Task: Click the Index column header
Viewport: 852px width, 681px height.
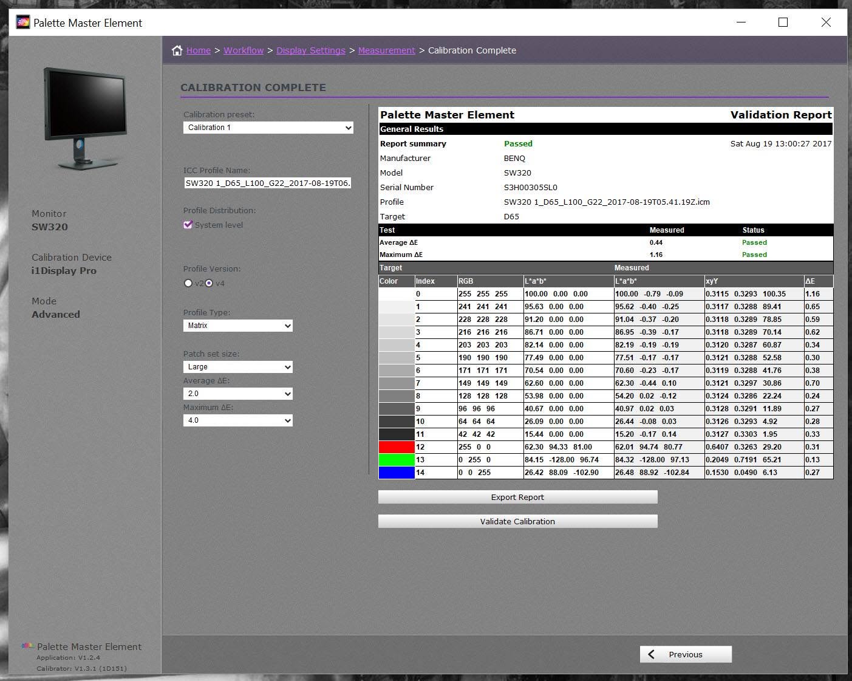Action: point(435,281)
